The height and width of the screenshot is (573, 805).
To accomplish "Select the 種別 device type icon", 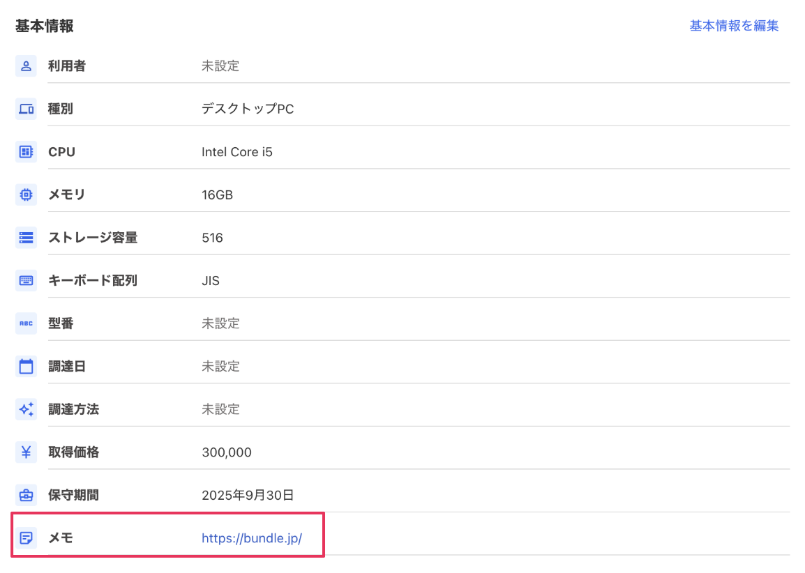I will click(x=26, y=109).
